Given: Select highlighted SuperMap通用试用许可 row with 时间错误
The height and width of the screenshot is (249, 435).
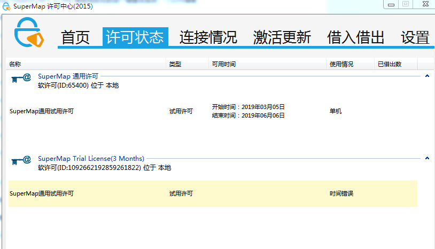Looking at the screenshot, I should click(213, 193).
